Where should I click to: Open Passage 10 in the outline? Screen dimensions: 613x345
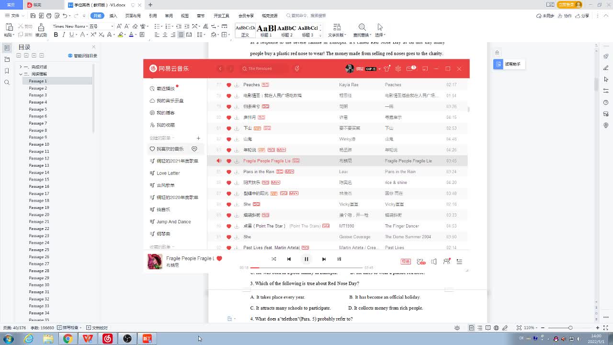39,144
